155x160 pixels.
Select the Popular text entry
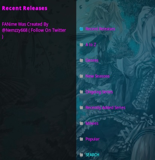[93, 139]
